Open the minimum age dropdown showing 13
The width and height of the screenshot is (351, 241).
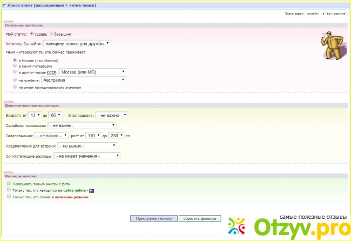[35, 115]
